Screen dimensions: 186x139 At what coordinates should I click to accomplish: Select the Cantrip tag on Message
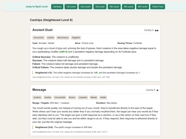click(x=48, y=97)
